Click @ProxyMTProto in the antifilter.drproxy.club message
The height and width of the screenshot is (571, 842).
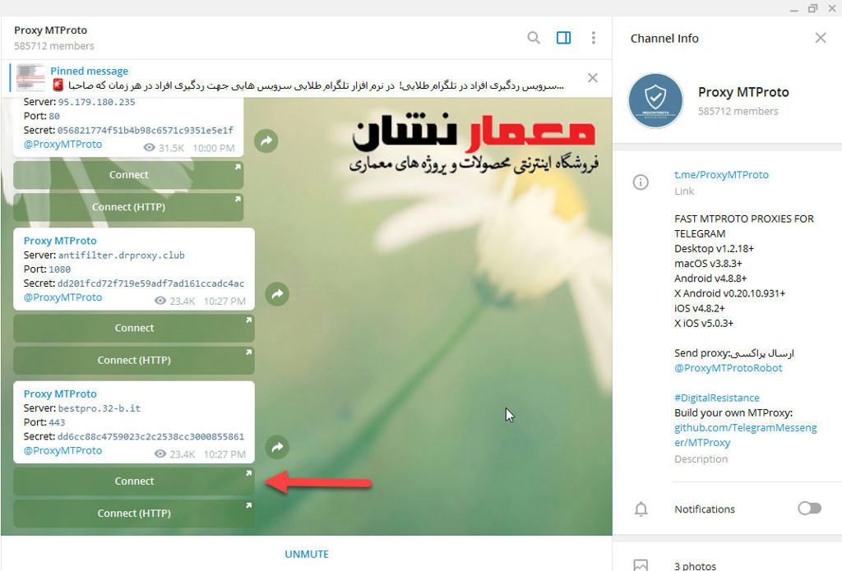pyautogui.click(x=62, y=297)
